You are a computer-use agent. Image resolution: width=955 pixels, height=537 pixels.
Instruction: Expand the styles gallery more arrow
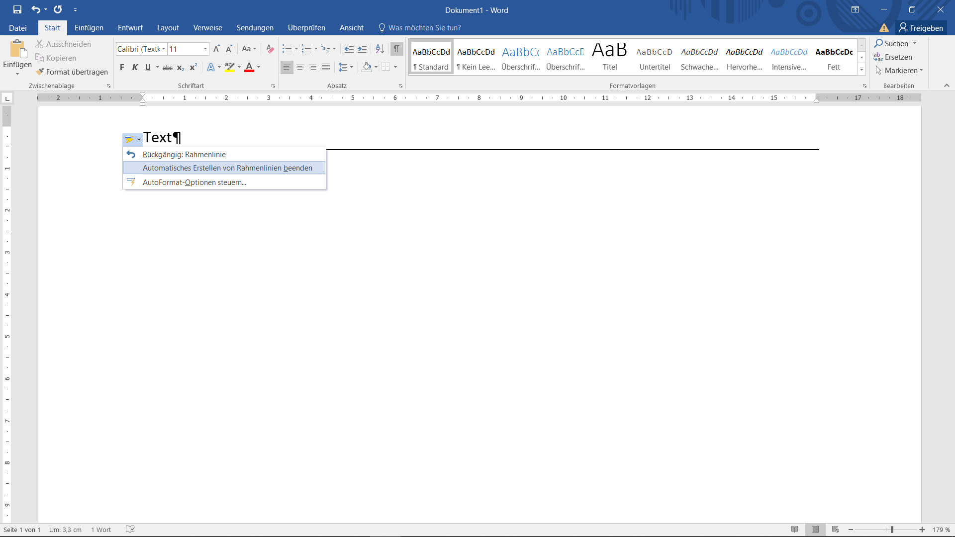[x=861, y=70]
